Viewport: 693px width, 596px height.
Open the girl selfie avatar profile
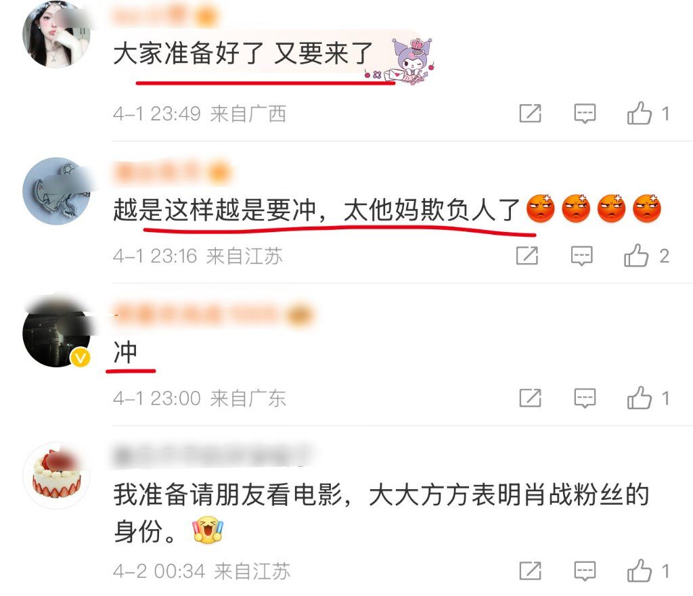click(56, 34)
